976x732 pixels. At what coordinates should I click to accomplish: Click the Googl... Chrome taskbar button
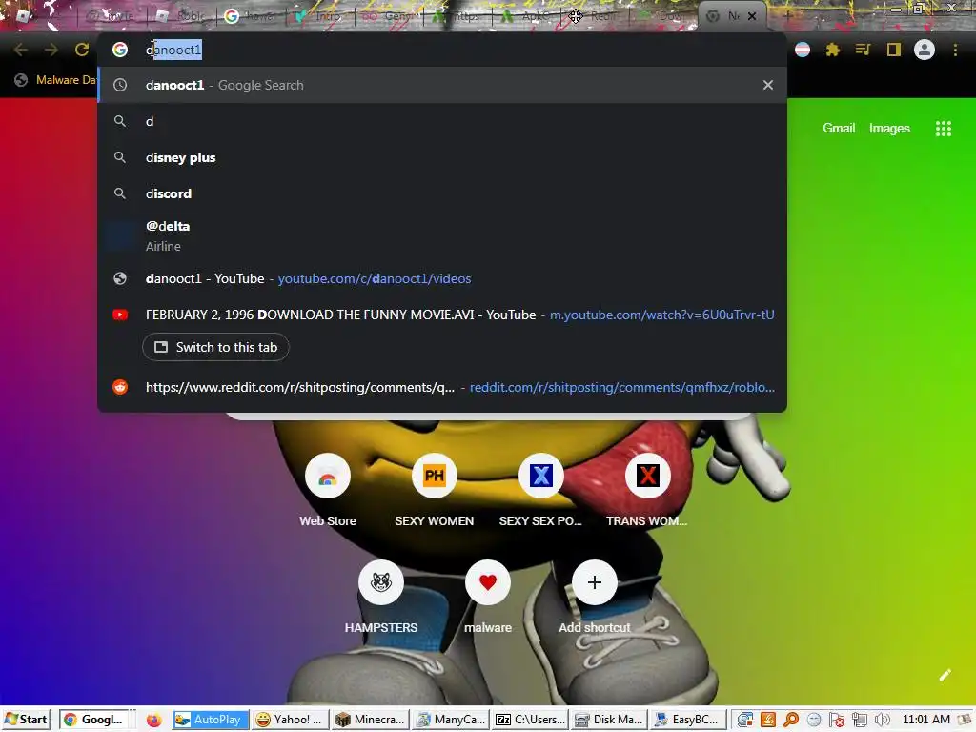point(94,720)
